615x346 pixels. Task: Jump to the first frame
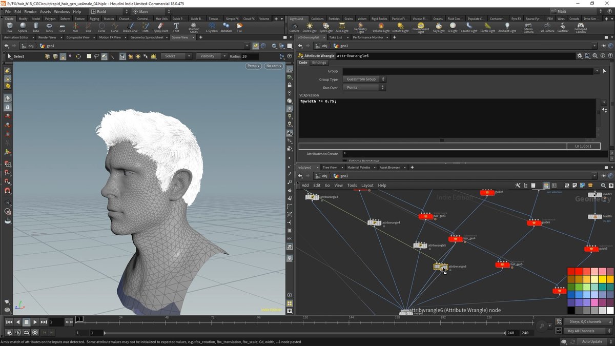click(x=9, y=322)
